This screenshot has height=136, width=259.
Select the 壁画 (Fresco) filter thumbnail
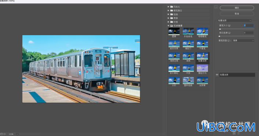174,32
